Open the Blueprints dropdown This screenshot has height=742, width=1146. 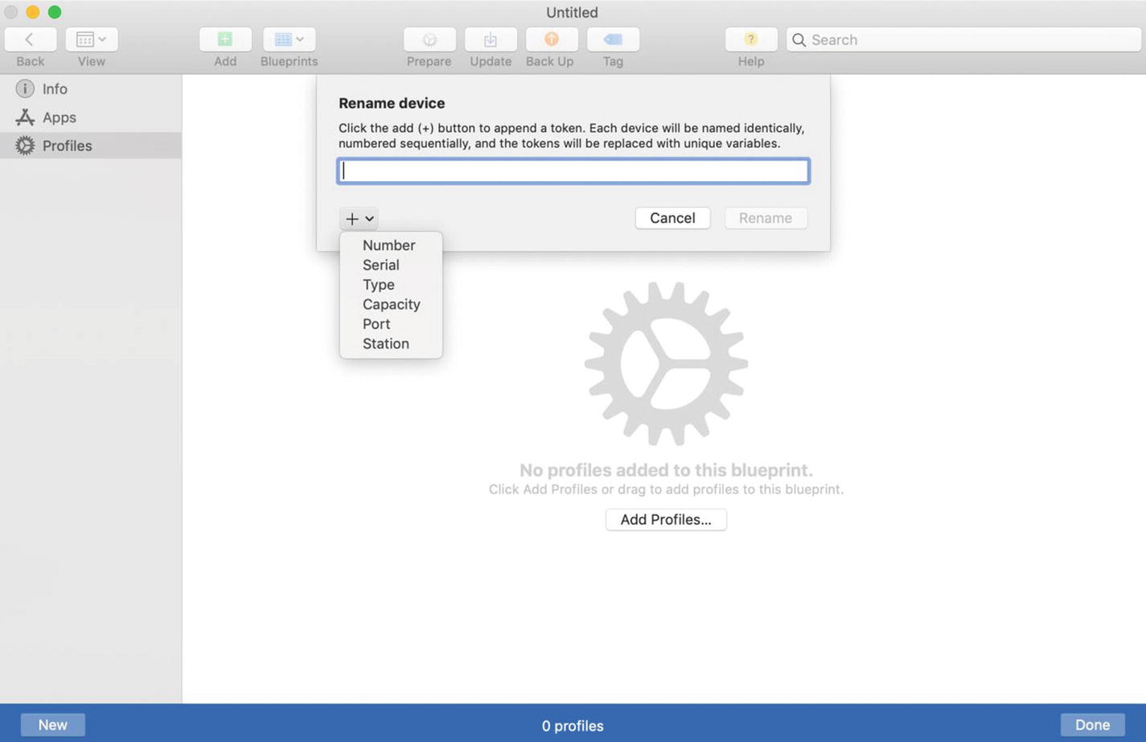(x=289, y=39)
